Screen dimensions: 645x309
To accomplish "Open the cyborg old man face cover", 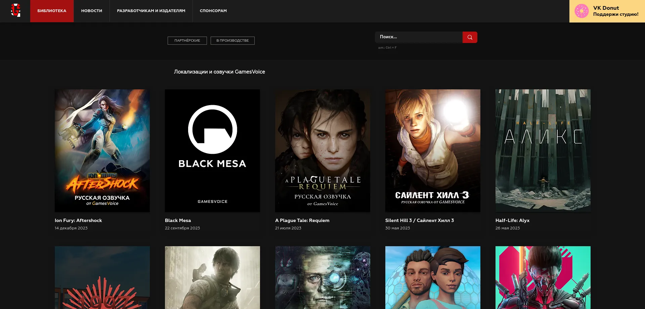I will pos(322,277).
